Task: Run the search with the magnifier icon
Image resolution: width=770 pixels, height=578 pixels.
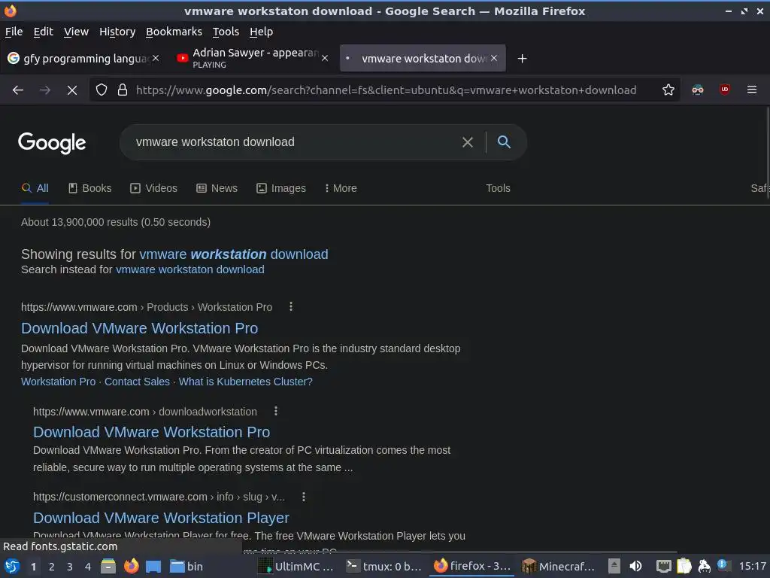Action: 504,142
